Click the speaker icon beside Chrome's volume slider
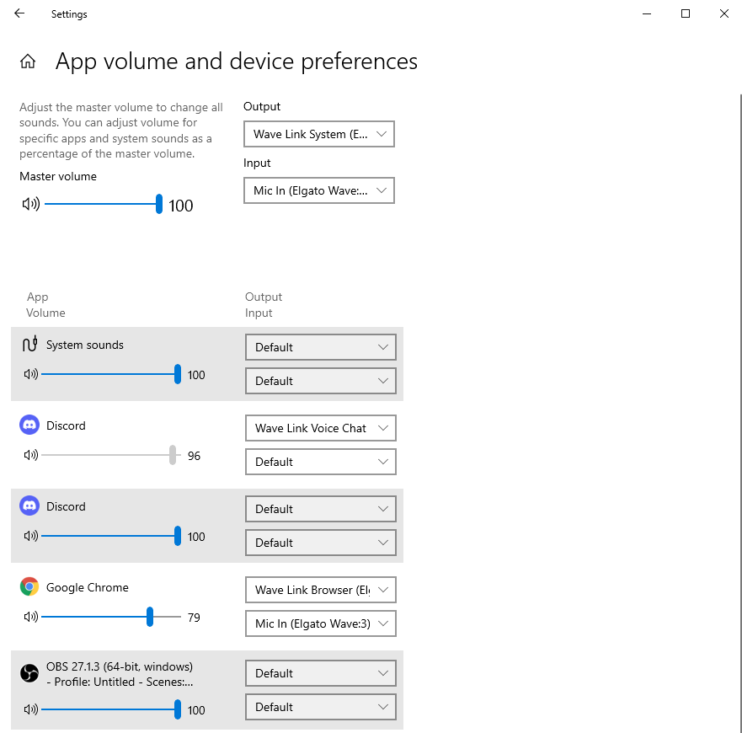742x733 pixels. (31, 617)
